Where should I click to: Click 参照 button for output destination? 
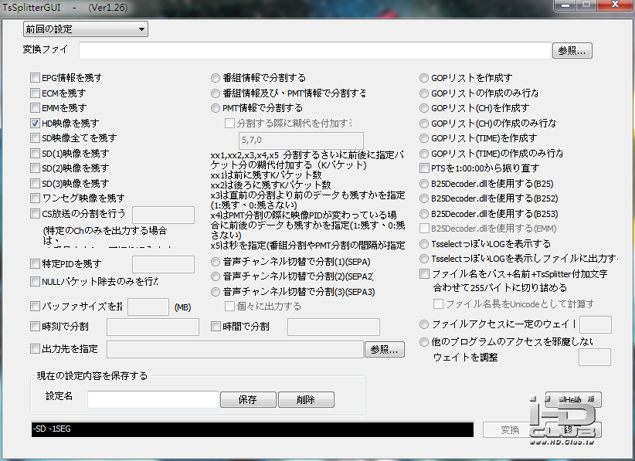[384, 349]
